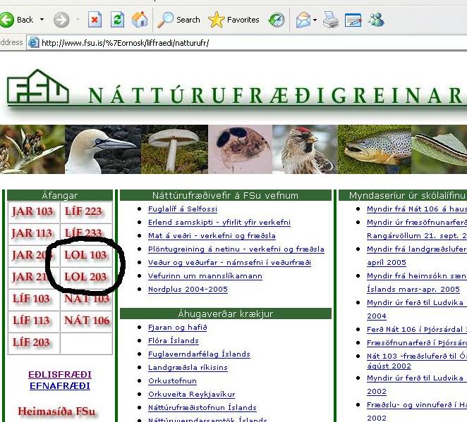The height and width of the screenshot is (422, 467).
Task: Open Myndir frá Nát 106 link
Action: coord(417,209)
